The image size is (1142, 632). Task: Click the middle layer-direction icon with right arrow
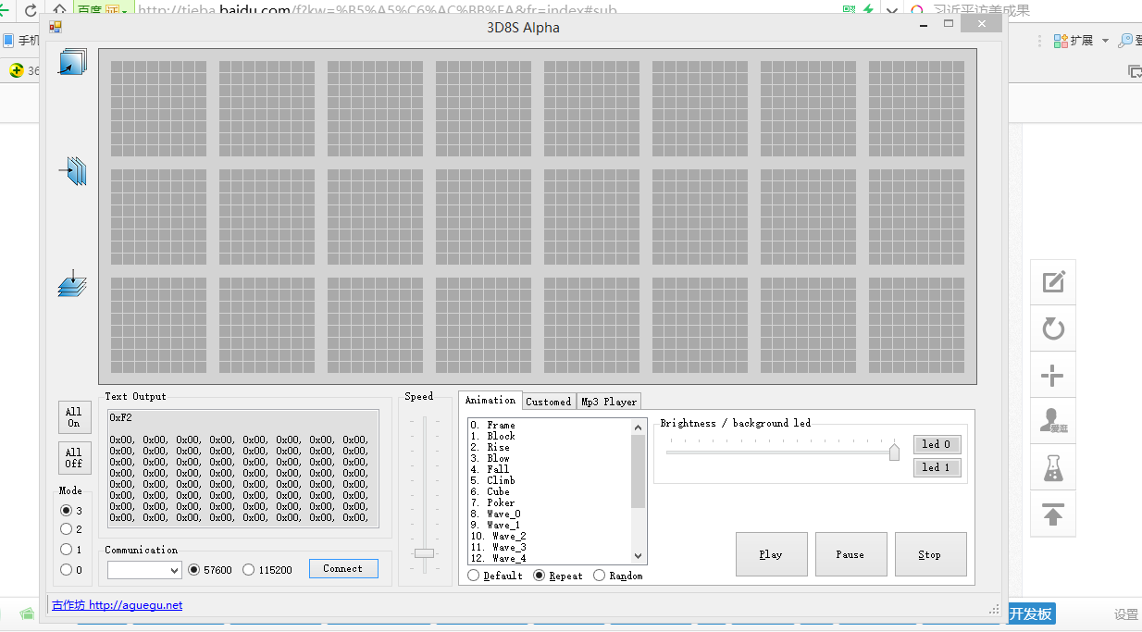(x=72, y=171)
